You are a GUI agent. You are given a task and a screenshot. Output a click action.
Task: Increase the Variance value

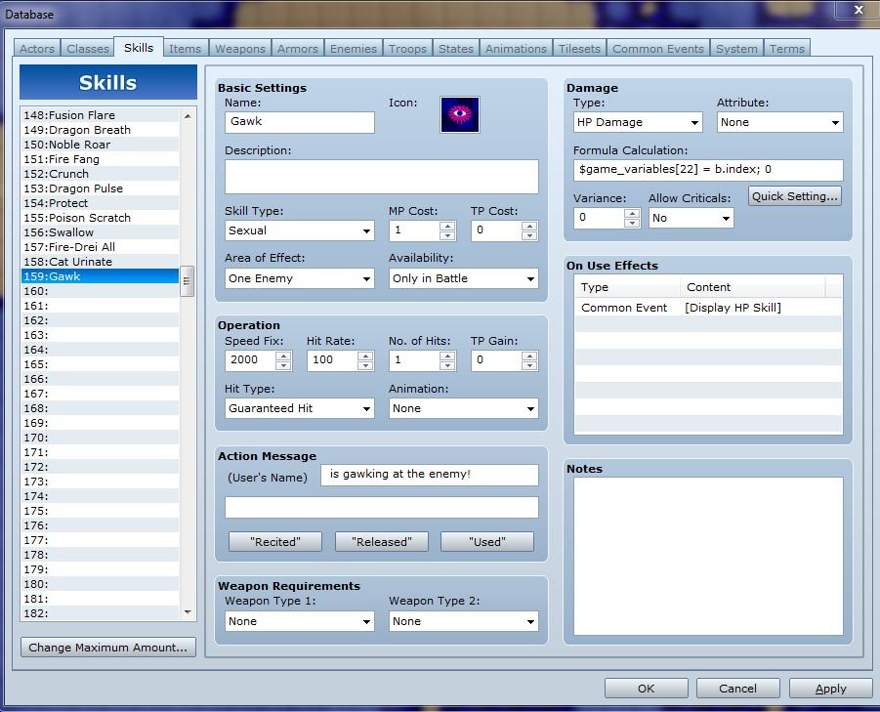(x=632, y=214)
